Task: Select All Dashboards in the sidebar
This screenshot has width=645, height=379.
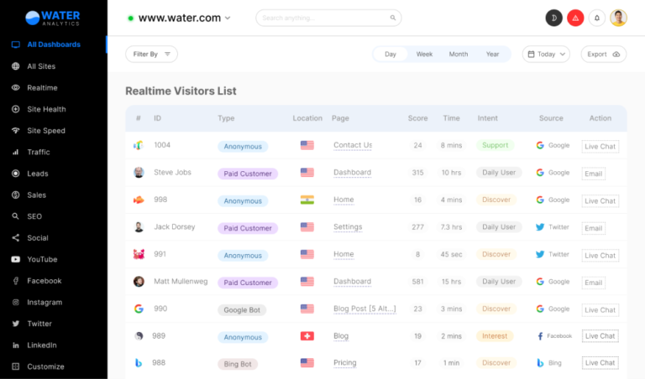Action: [x=54, y=44]
